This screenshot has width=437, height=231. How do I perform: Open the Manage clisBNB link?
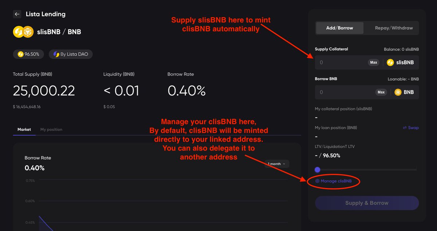click(x=336, y=181)
